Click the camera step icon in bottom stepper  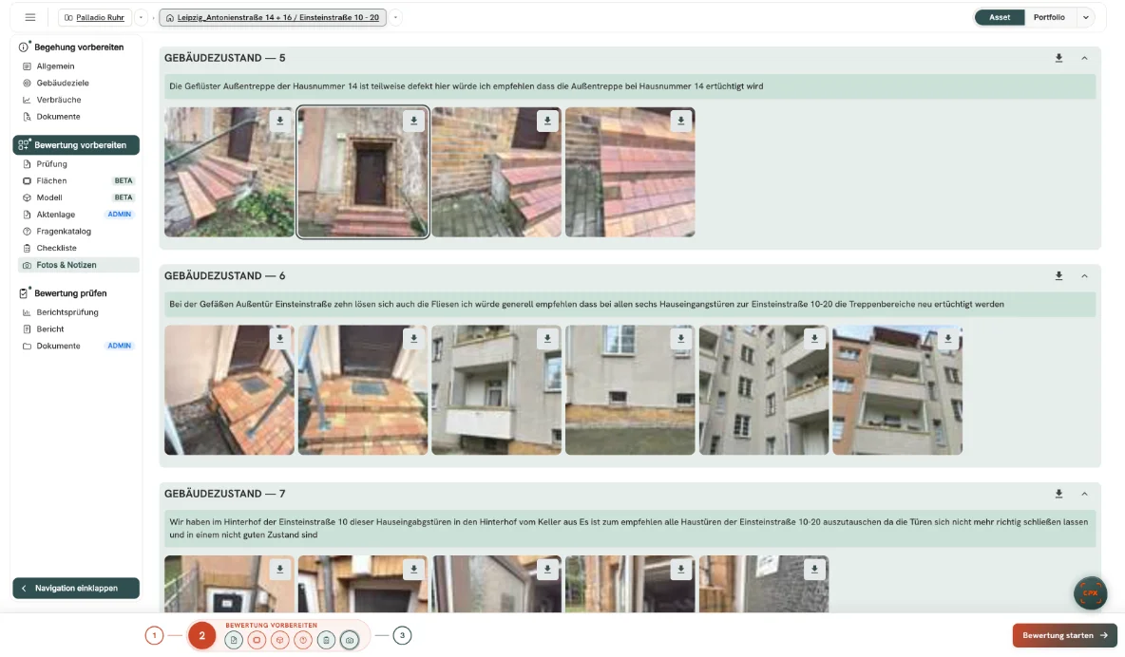350,640
